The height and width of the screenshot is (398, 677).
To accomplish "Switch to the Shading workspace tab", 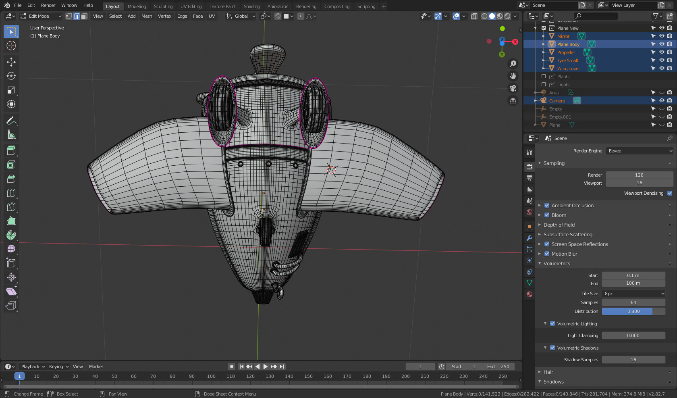I will (251, 6).
